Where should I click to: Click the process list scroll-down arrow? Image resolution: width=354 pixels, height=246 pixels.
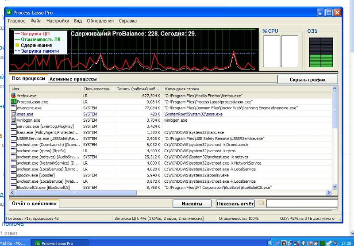335,187
